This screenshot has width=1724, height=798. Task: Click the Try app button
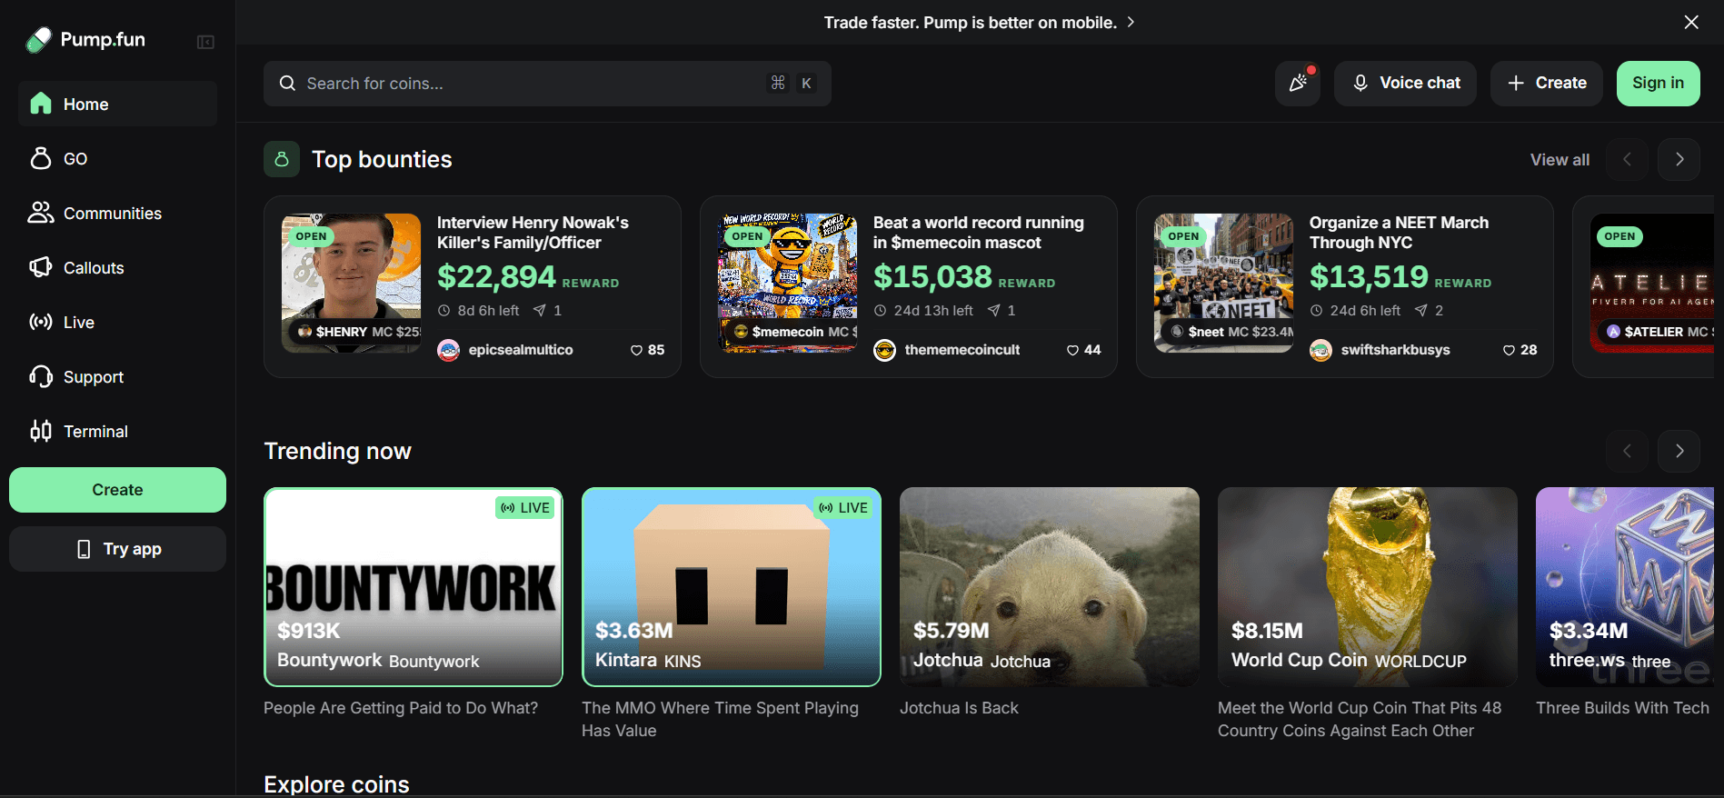point(117,549)
